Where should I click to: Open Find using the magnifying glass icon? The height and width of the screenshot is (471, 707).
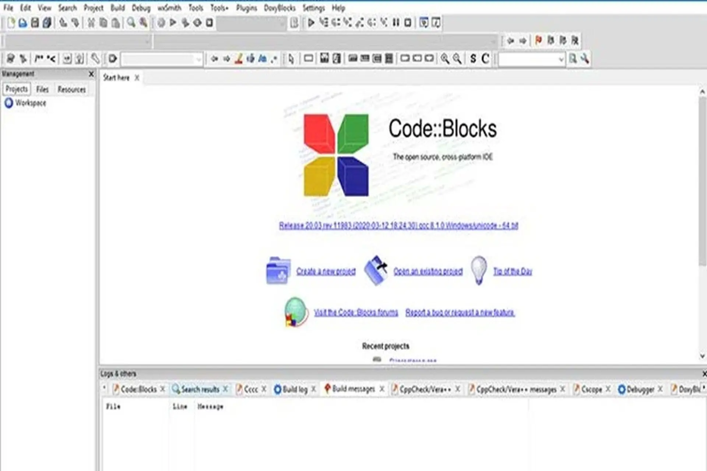(x=130, y=22)
